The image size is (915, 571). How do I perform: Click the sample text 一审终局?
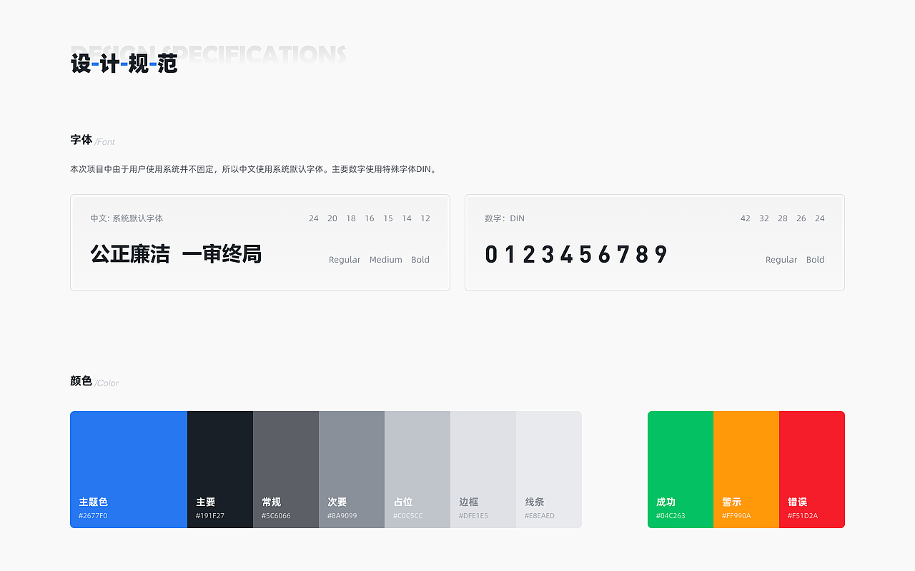pos(222,254)
